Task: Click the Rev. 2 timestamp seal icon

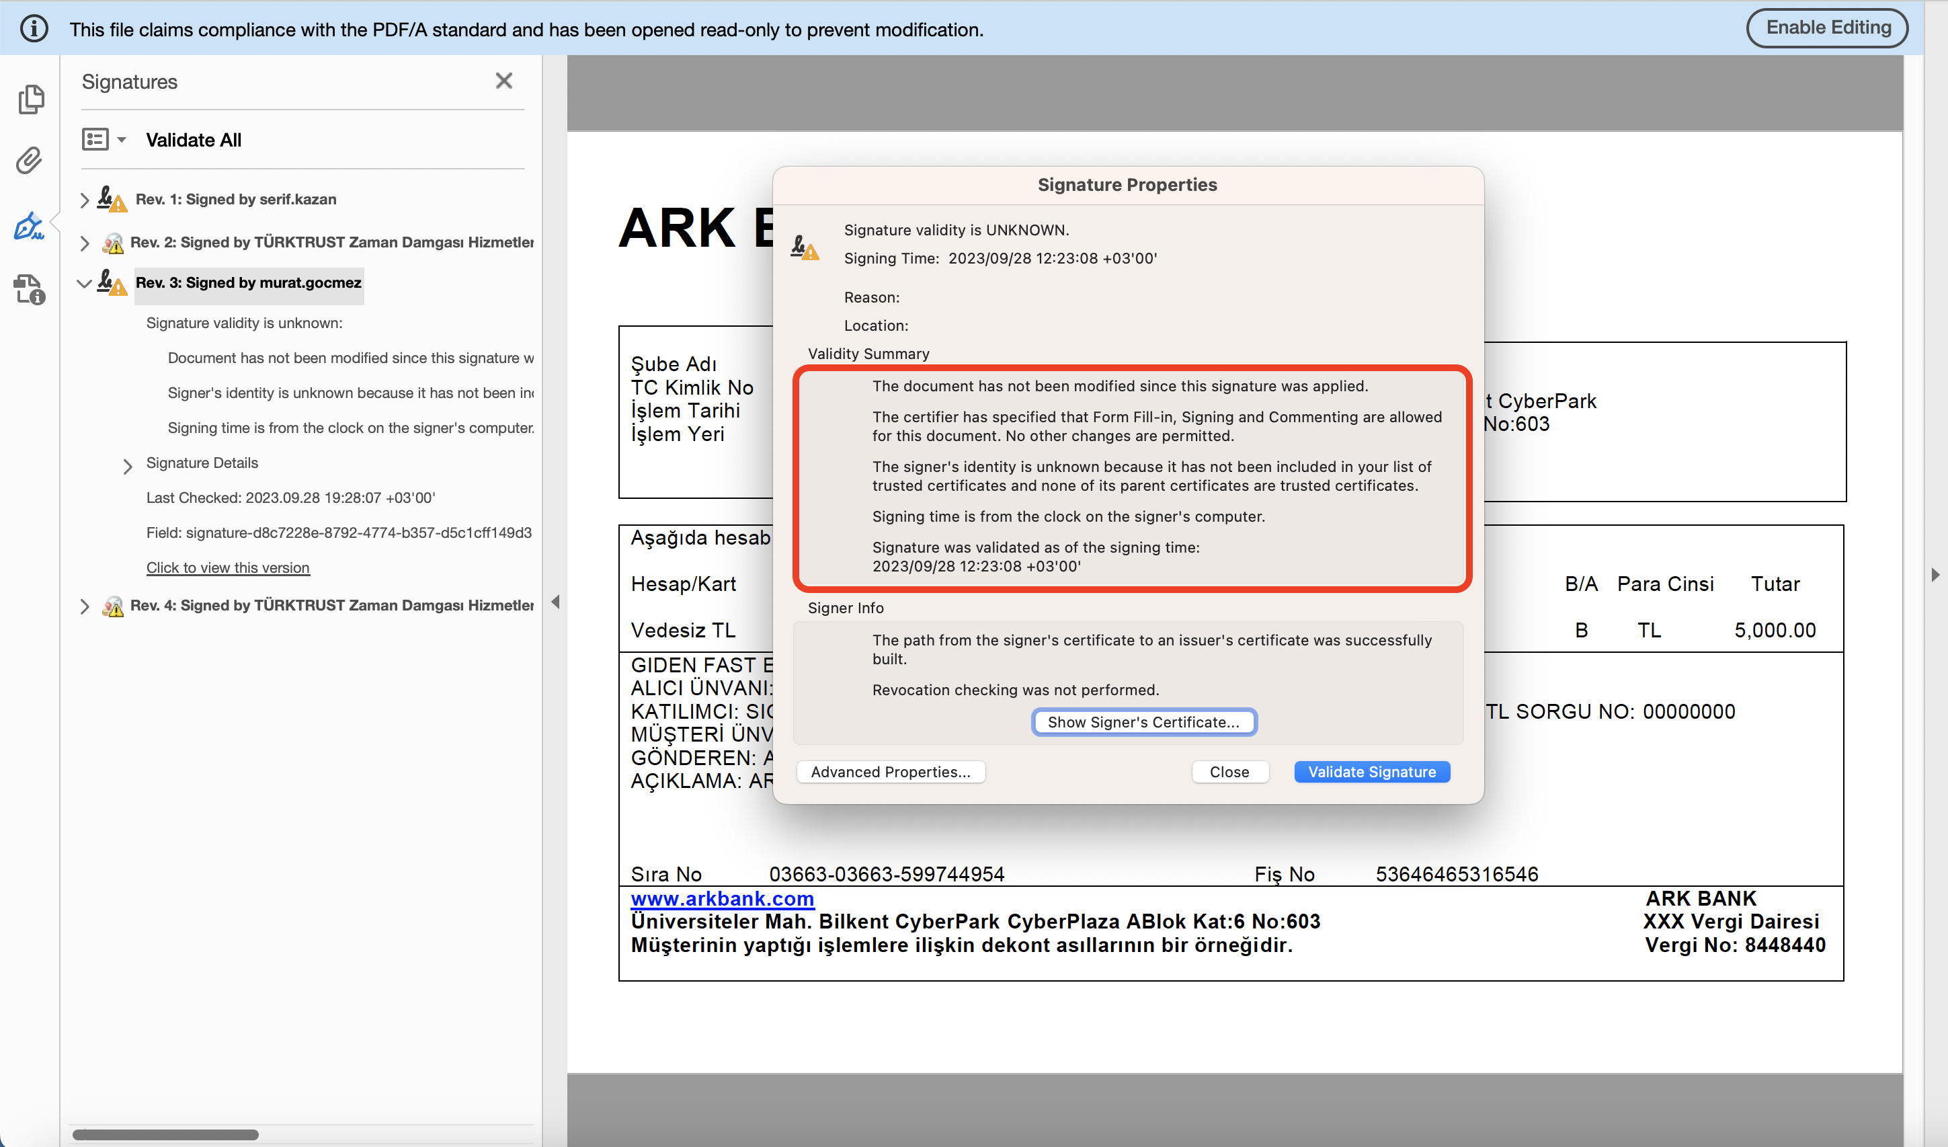Action: [113, 242]
